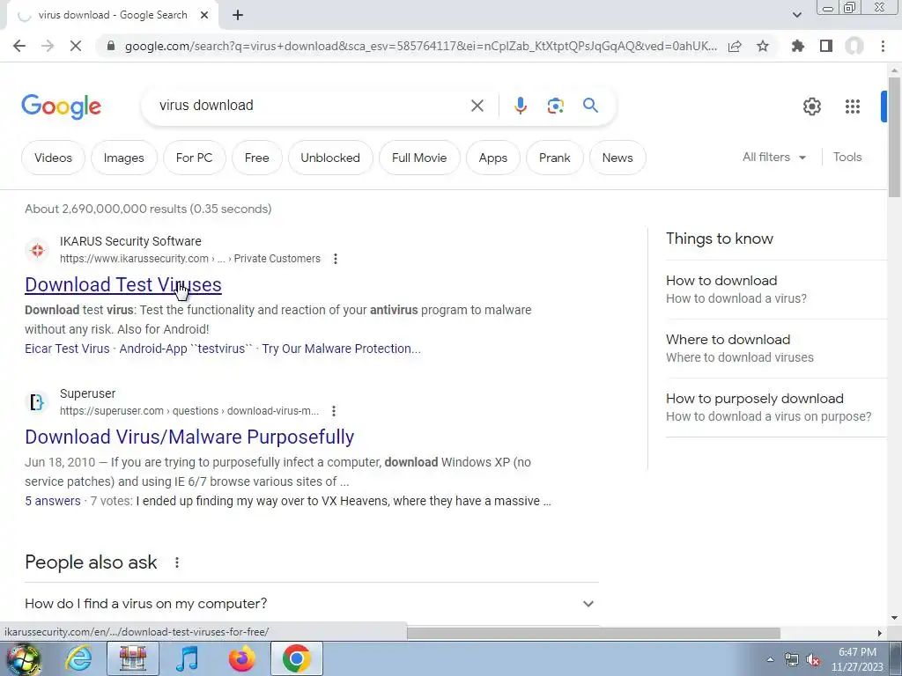Viewport: 902px width, 676px height.
Task: Select the Full Movie filter chip
Action: point(419,158)
